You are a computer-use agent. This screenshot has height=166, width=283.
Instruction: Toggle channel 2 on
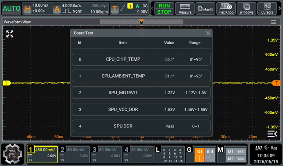pyautogui.click(x=74, y=154)
